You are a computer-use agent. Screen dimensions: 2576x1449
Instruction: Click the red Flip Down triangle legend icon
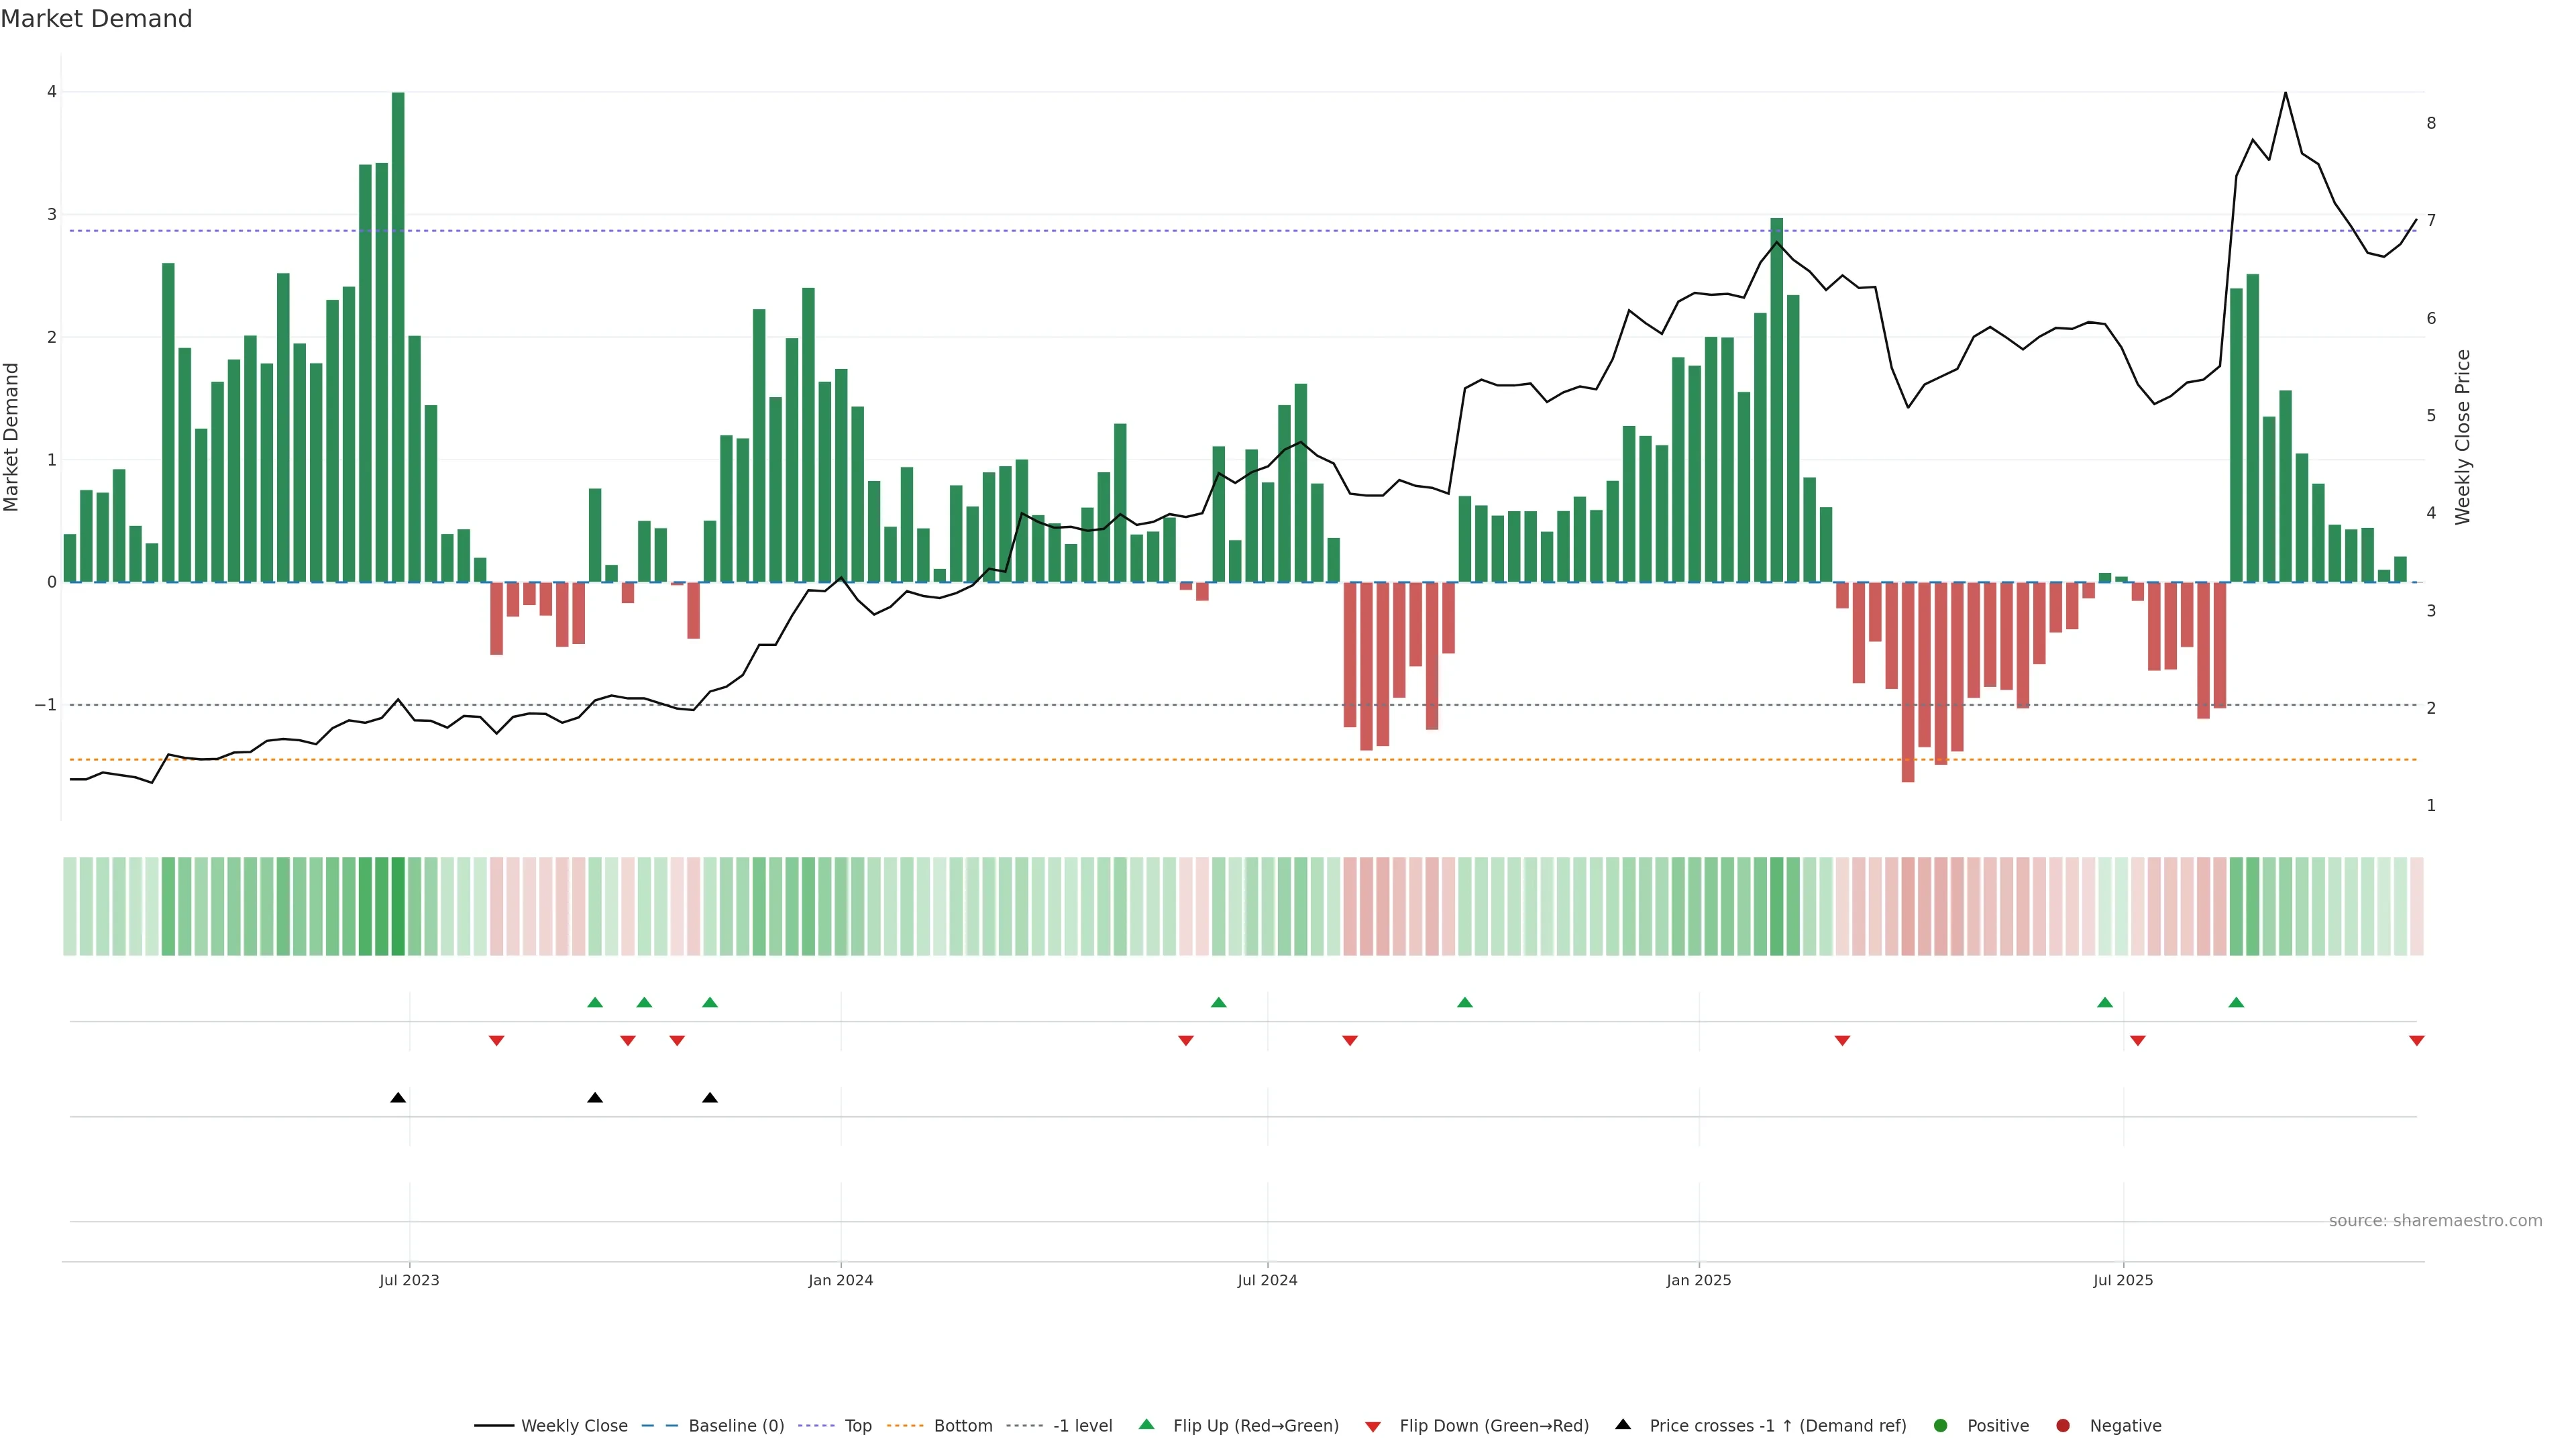pos(1372,1426)
